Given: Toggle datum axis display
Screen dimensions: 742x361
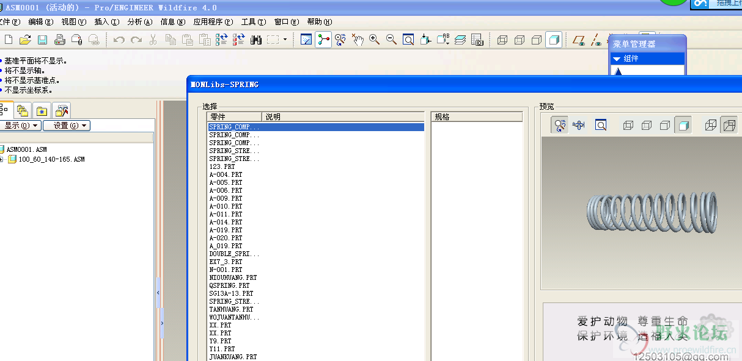Looking at the screenshot, I should click(x=596, y=40).
